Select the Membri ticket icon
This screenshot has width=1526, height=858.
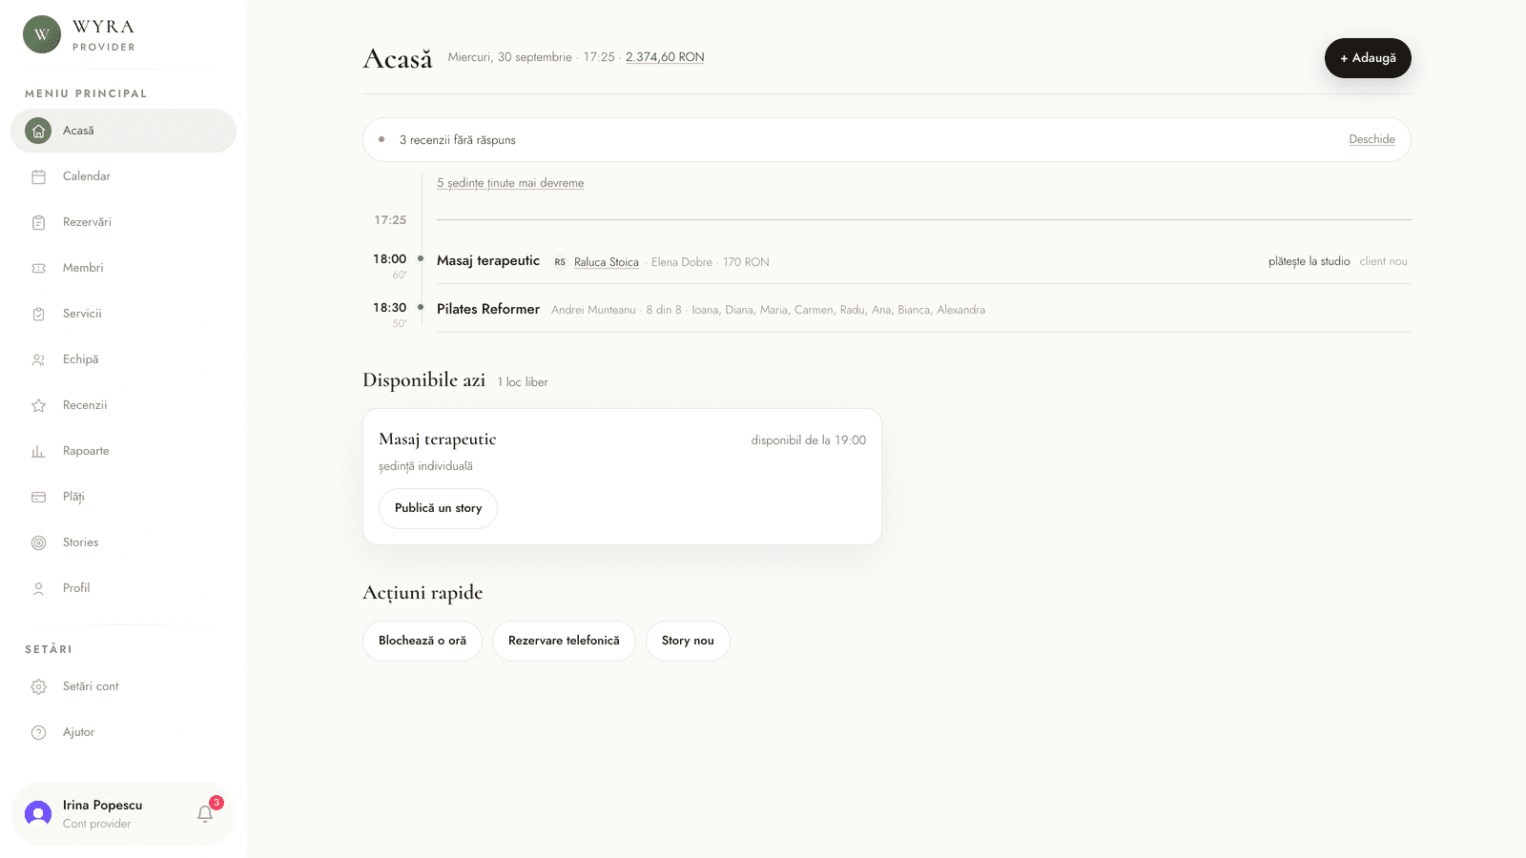click(x=38, y=268)
